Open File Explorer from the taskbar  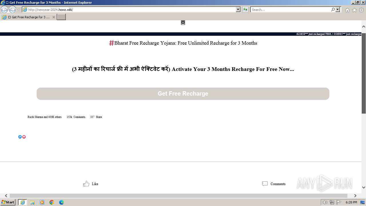32,202
